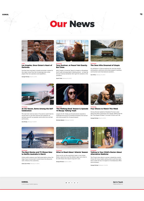Click the woman with sunglasses thumbnail

click(72, 94)
